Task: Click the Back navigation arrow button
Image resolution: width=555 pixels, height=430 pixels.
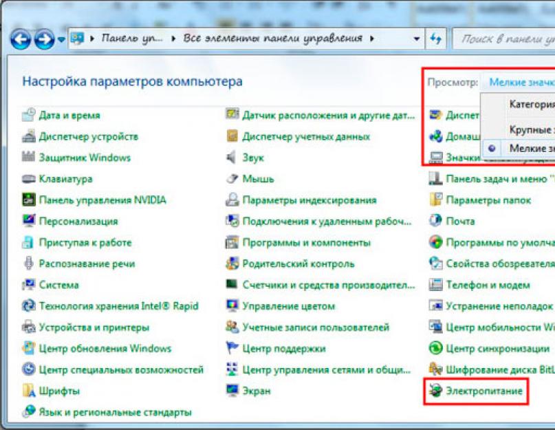Action: point(21,39)
